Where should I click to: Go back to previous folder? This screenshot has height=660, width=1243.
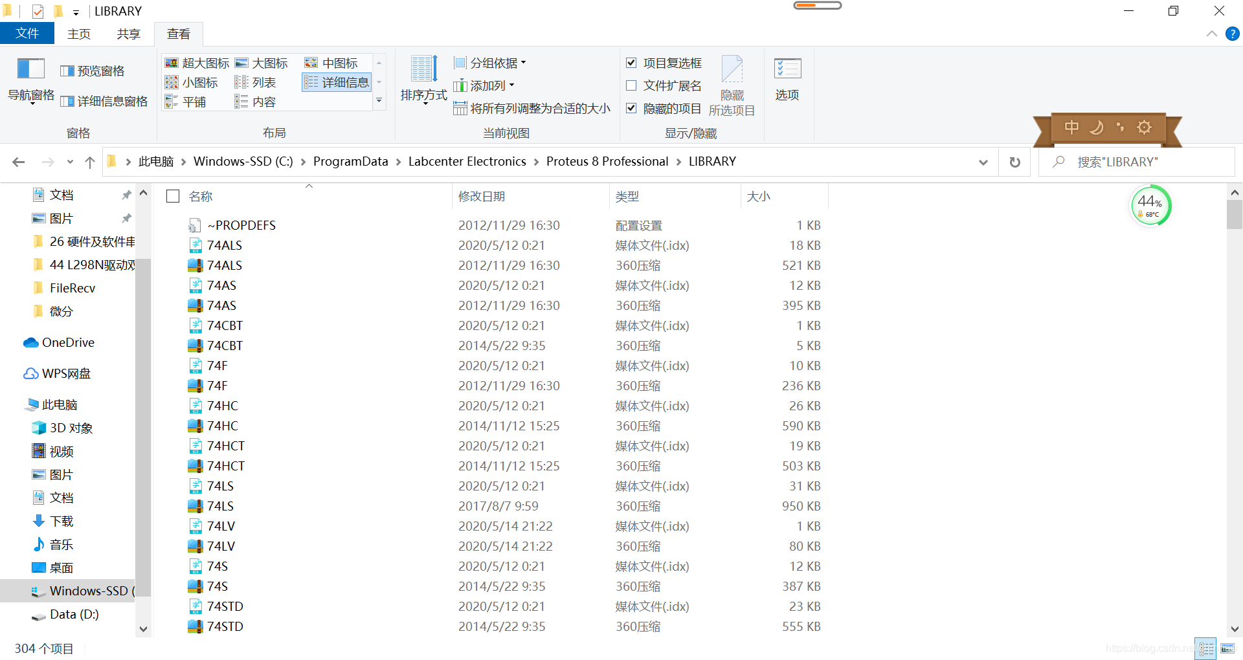19,162
